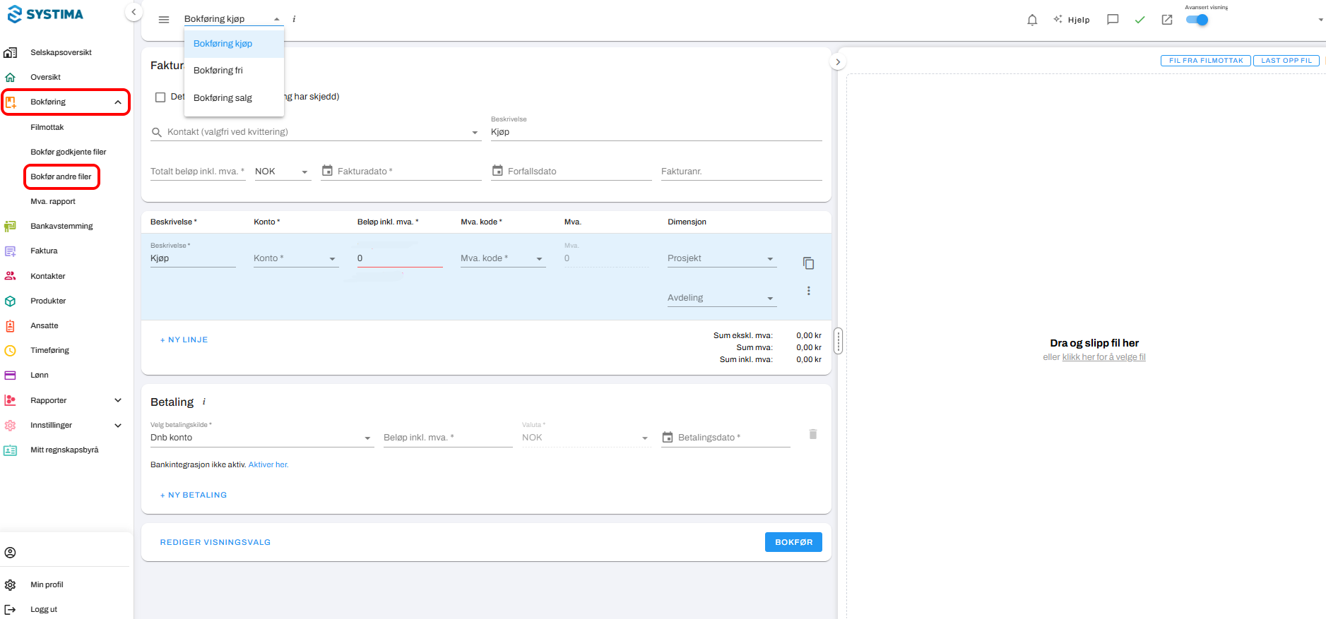
Task: Click the Systima logo
Action: [45, 14]
